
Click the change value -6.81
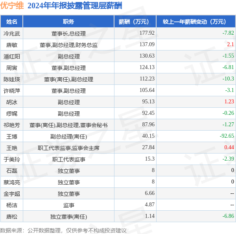[228, 67]
